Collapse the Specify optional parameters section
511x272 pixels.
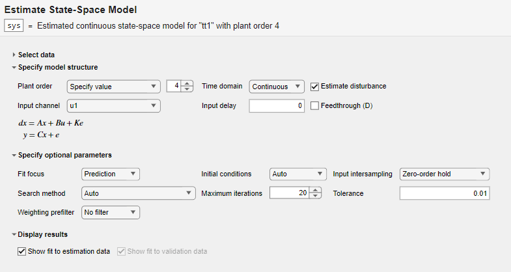14,155
